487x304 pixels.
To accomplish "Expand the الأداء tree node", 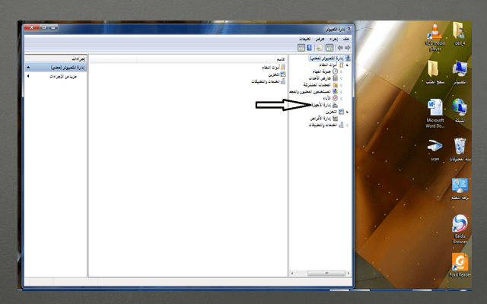I will point(341,98).
